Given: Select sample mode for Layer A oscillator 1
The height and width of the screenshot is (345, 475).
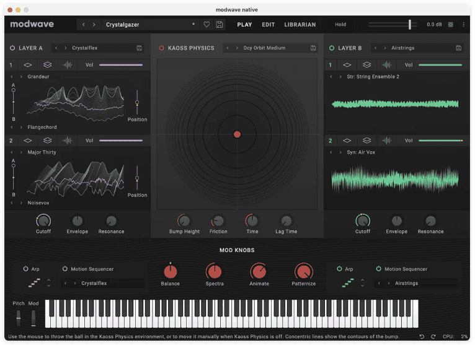Looking at the screenshot, I should [67, 65].
